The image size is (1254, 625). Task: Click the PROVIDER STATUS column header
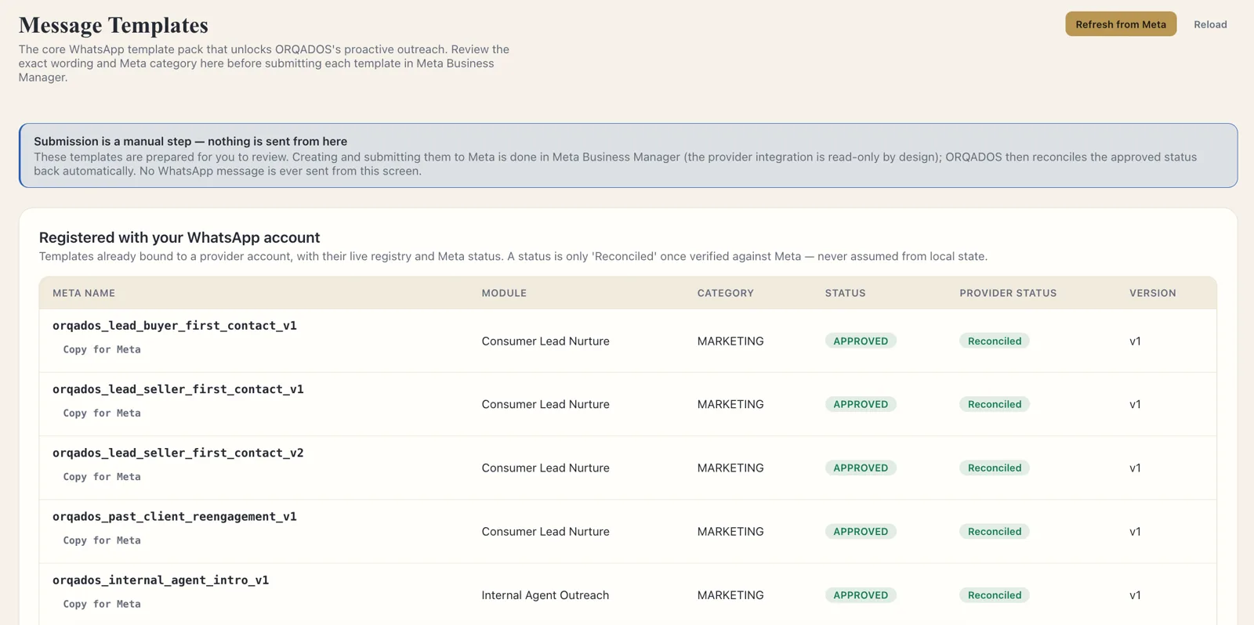(x=1008, y=293)
